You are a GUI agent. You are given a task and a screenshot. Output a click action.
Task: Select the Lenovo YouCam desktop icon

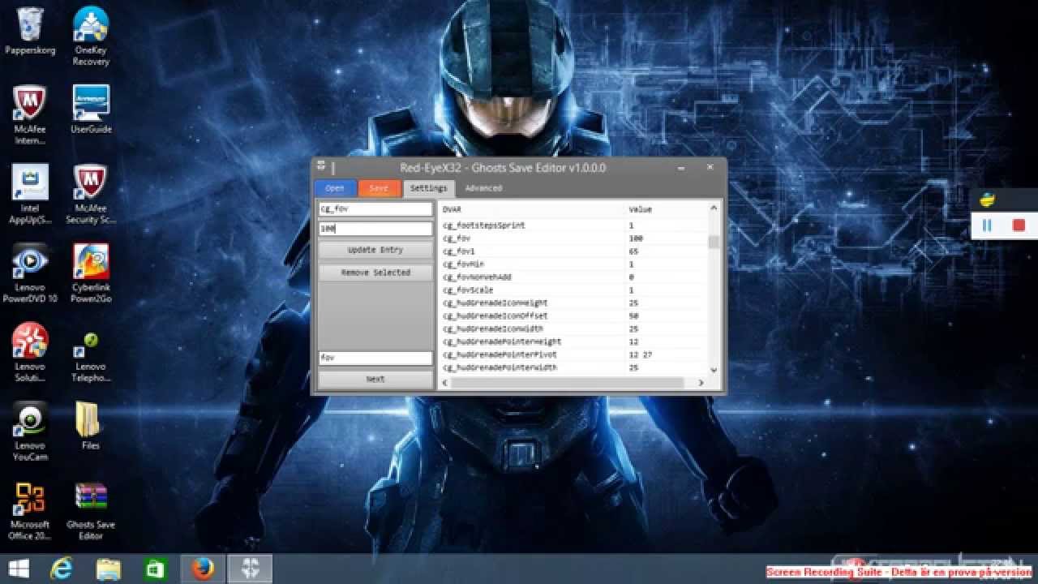30,432
